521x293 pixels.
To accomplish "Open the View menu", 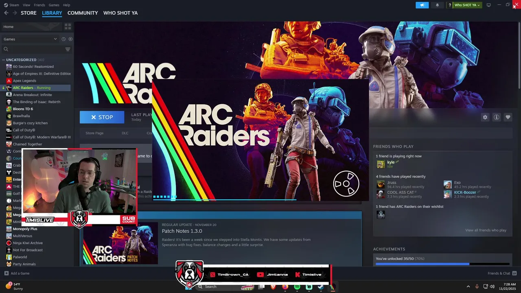I will [x=26, y=5].
